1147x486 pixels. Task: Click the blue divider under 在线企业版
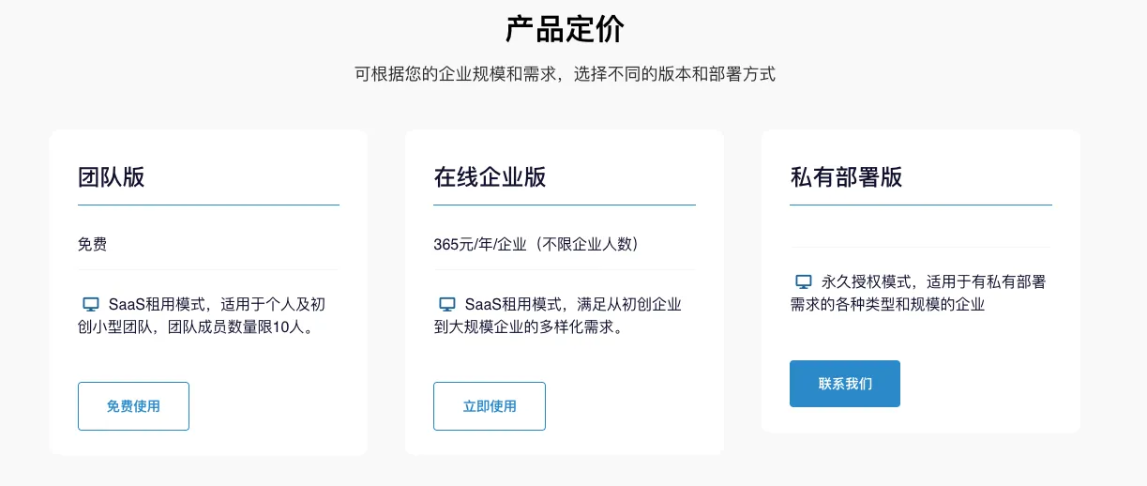coord(565,205)
